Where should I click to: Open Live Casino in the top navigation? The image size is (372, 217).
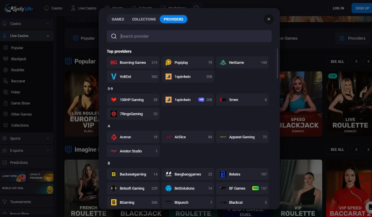[x=83, y=8]
